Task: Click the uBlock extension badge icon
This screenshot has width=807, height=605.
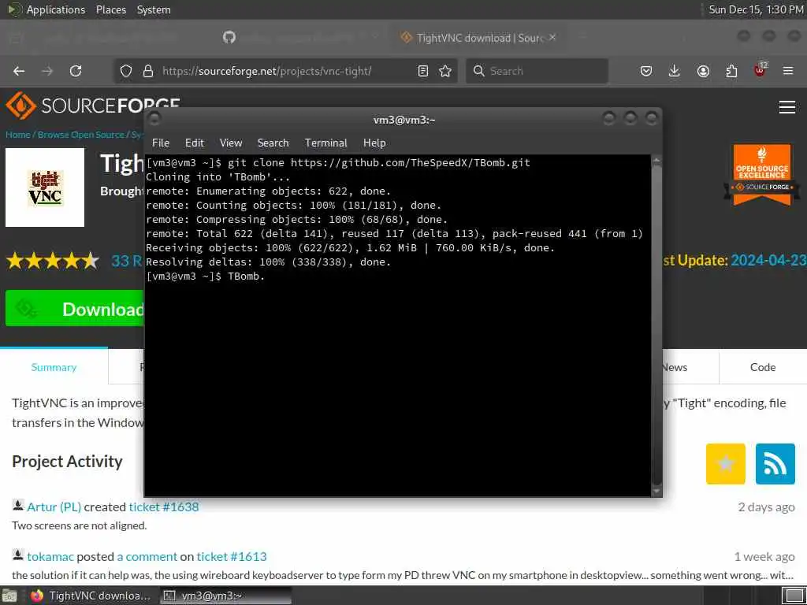Action: pos(761,70)
